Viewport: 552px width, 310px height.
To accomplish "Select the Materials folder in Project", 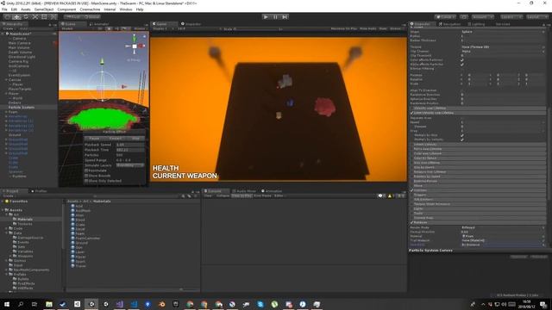I will pos(24,220).
